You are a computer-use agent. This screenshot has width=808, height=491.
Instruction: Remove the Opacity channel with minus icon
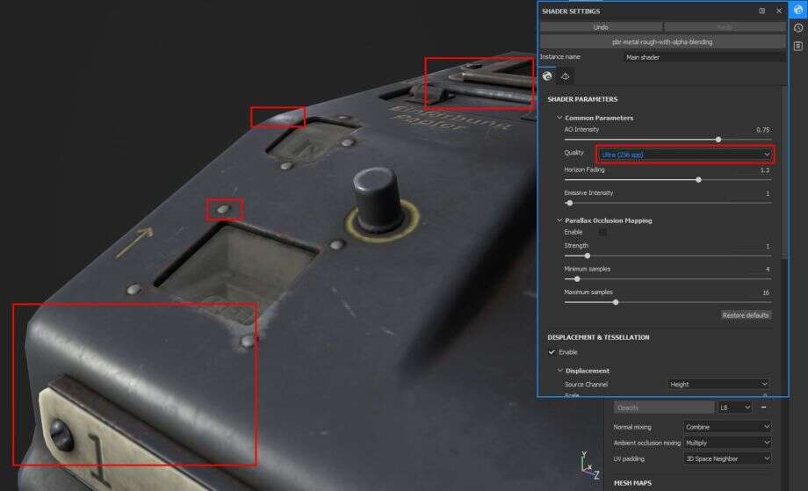click(763, 408)
